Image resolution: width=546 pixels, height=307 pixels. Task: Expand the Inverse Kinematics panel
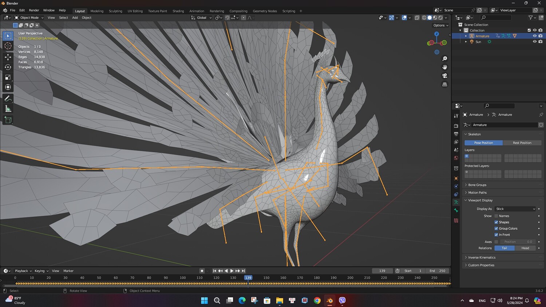tap(482, 257)
